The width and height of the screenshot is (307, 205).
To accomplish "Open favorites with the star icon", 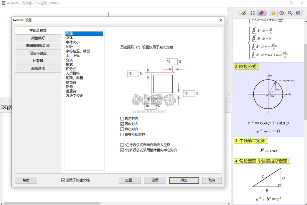I will 274,13.
